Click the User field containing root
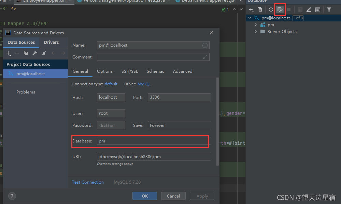 [x=111, y=113]
